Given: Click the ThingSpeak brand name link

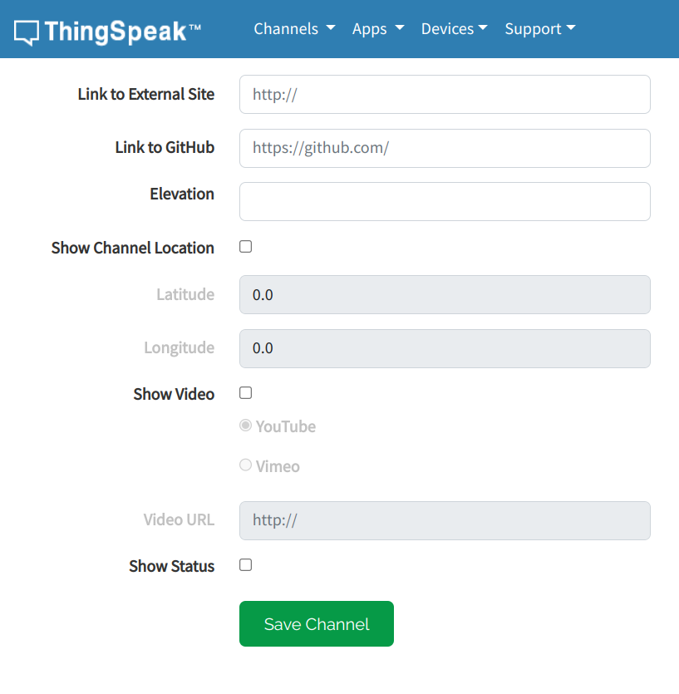Looking at the screenshot, I should click(123, 32).
